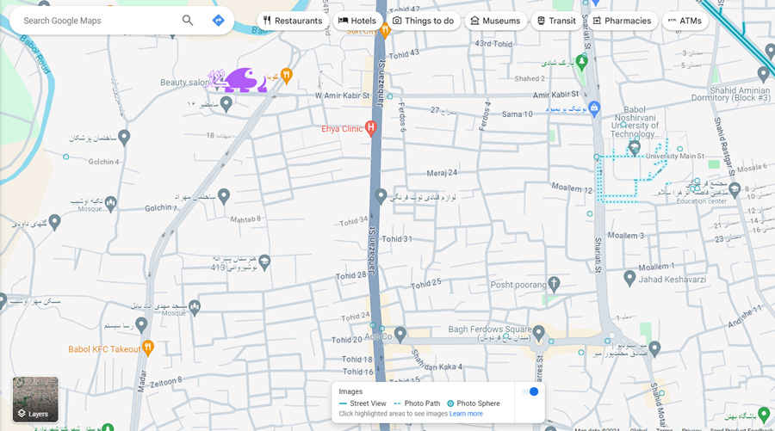This screenshot has width=775, height=431.
Task: Click the pin left of Golchin 4 area
Action: click(x=124, y=138)
